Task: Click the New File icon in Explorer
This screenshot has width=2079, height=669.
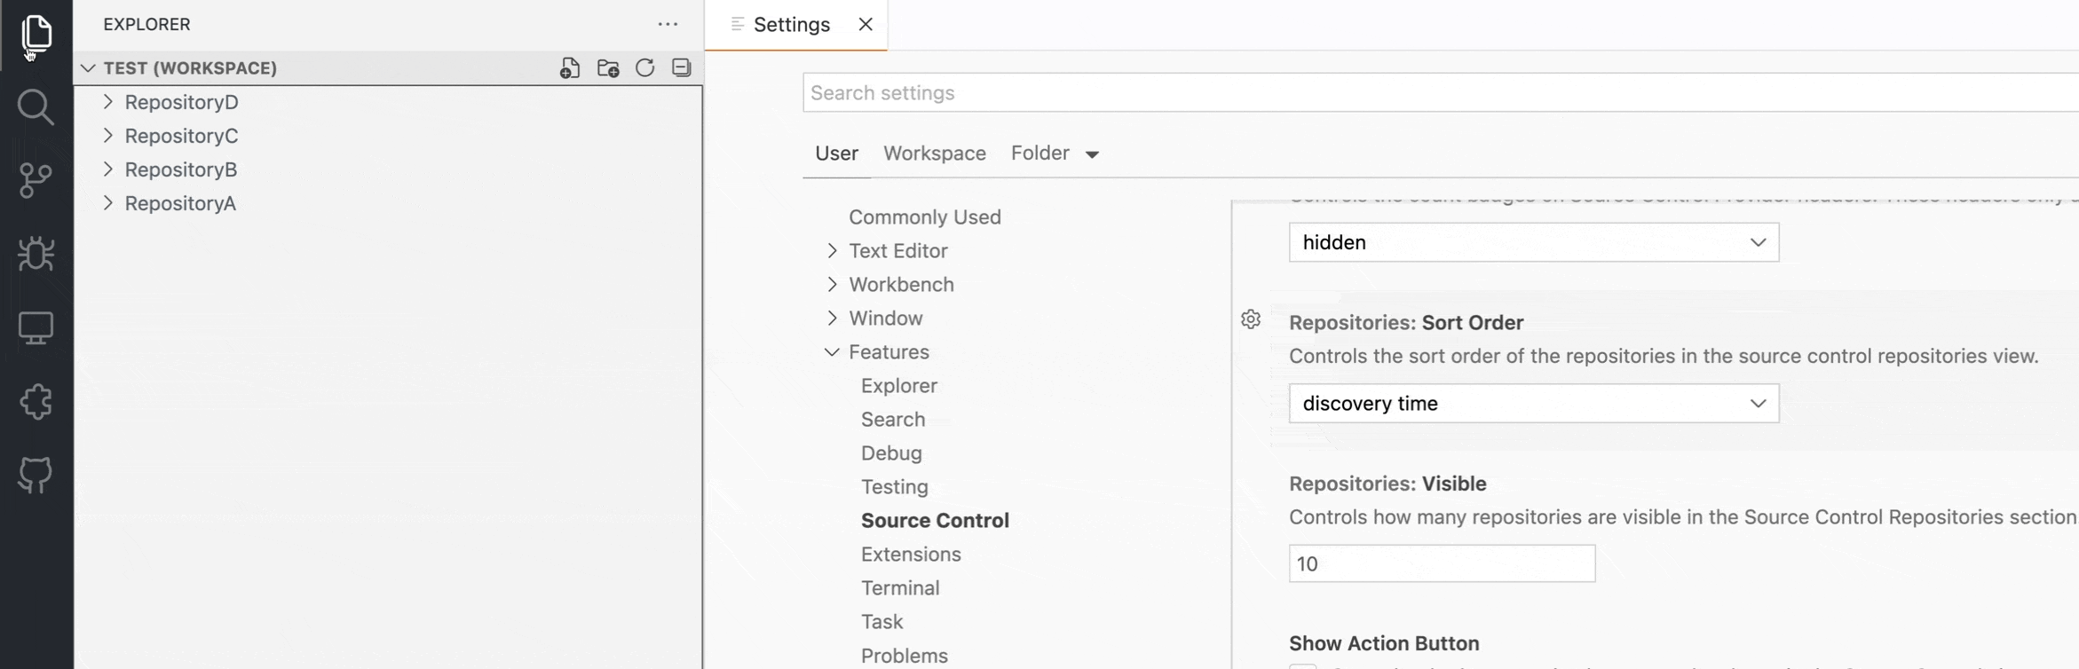Action: click(x=570, y=68)
